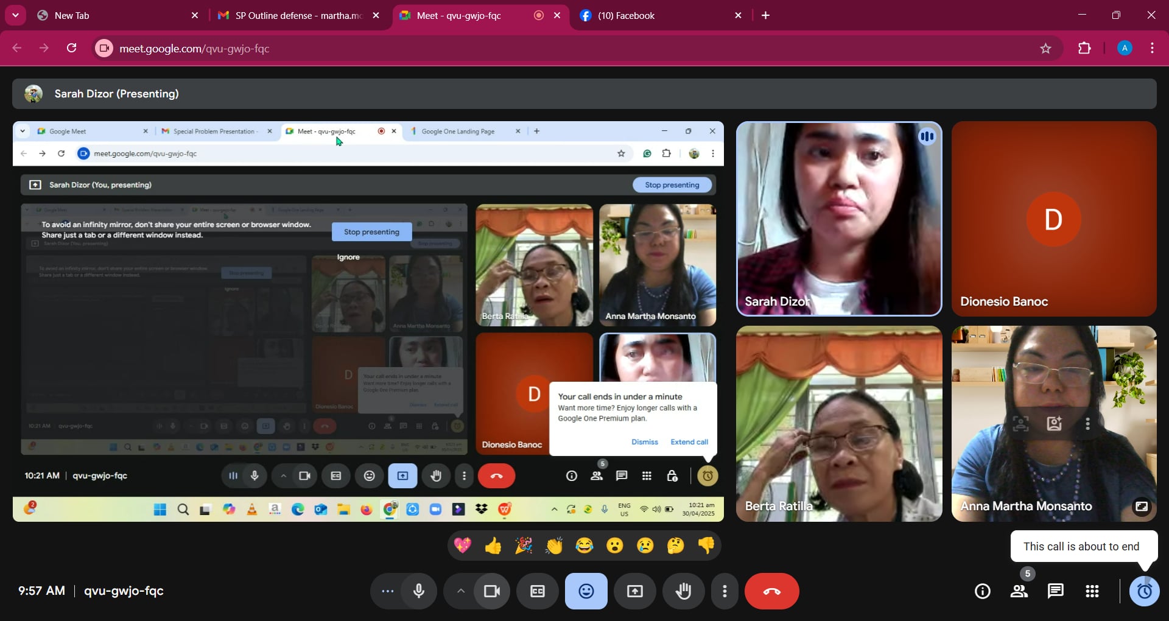Screen dimensions: 1169x621
Task: Open the activities grid icon
Action: coord(1092,591)
